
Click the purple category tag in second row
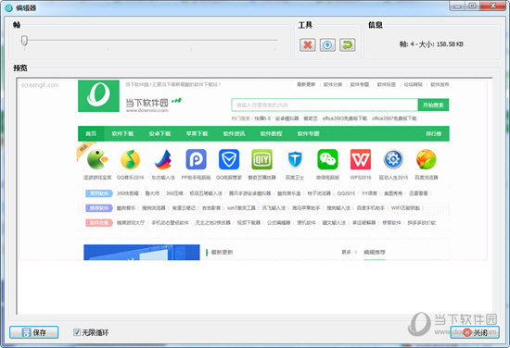pyautogui.click(x=99, y=208)
